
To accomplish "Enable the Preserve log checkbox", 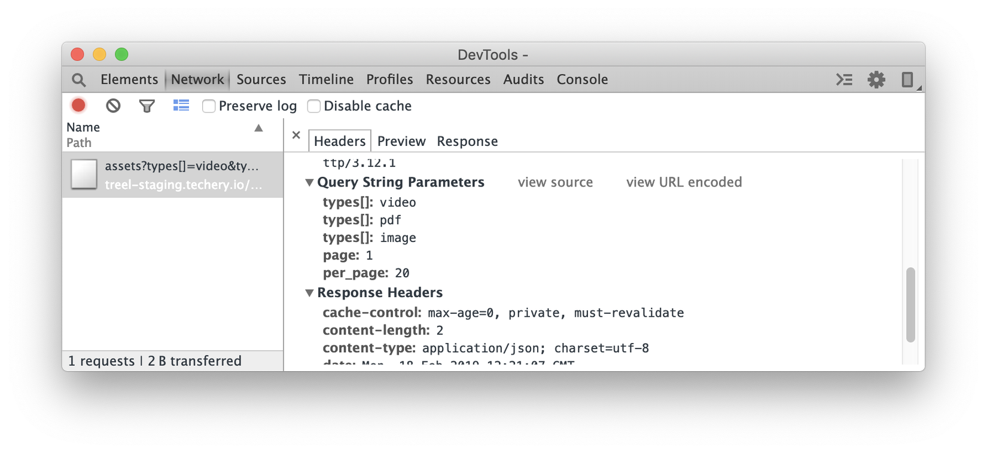I will tap(209, 106).
